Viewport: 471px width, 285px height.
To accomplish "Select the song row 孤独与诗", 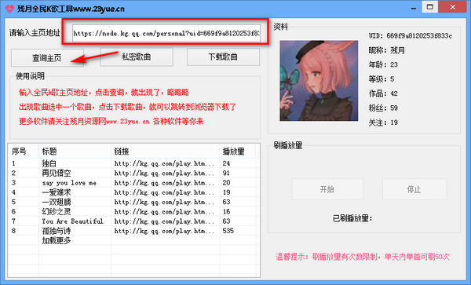I will 133,231.
